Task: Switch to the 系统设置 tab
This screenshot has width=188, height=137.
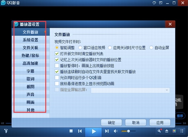Action: pos(30,40)
